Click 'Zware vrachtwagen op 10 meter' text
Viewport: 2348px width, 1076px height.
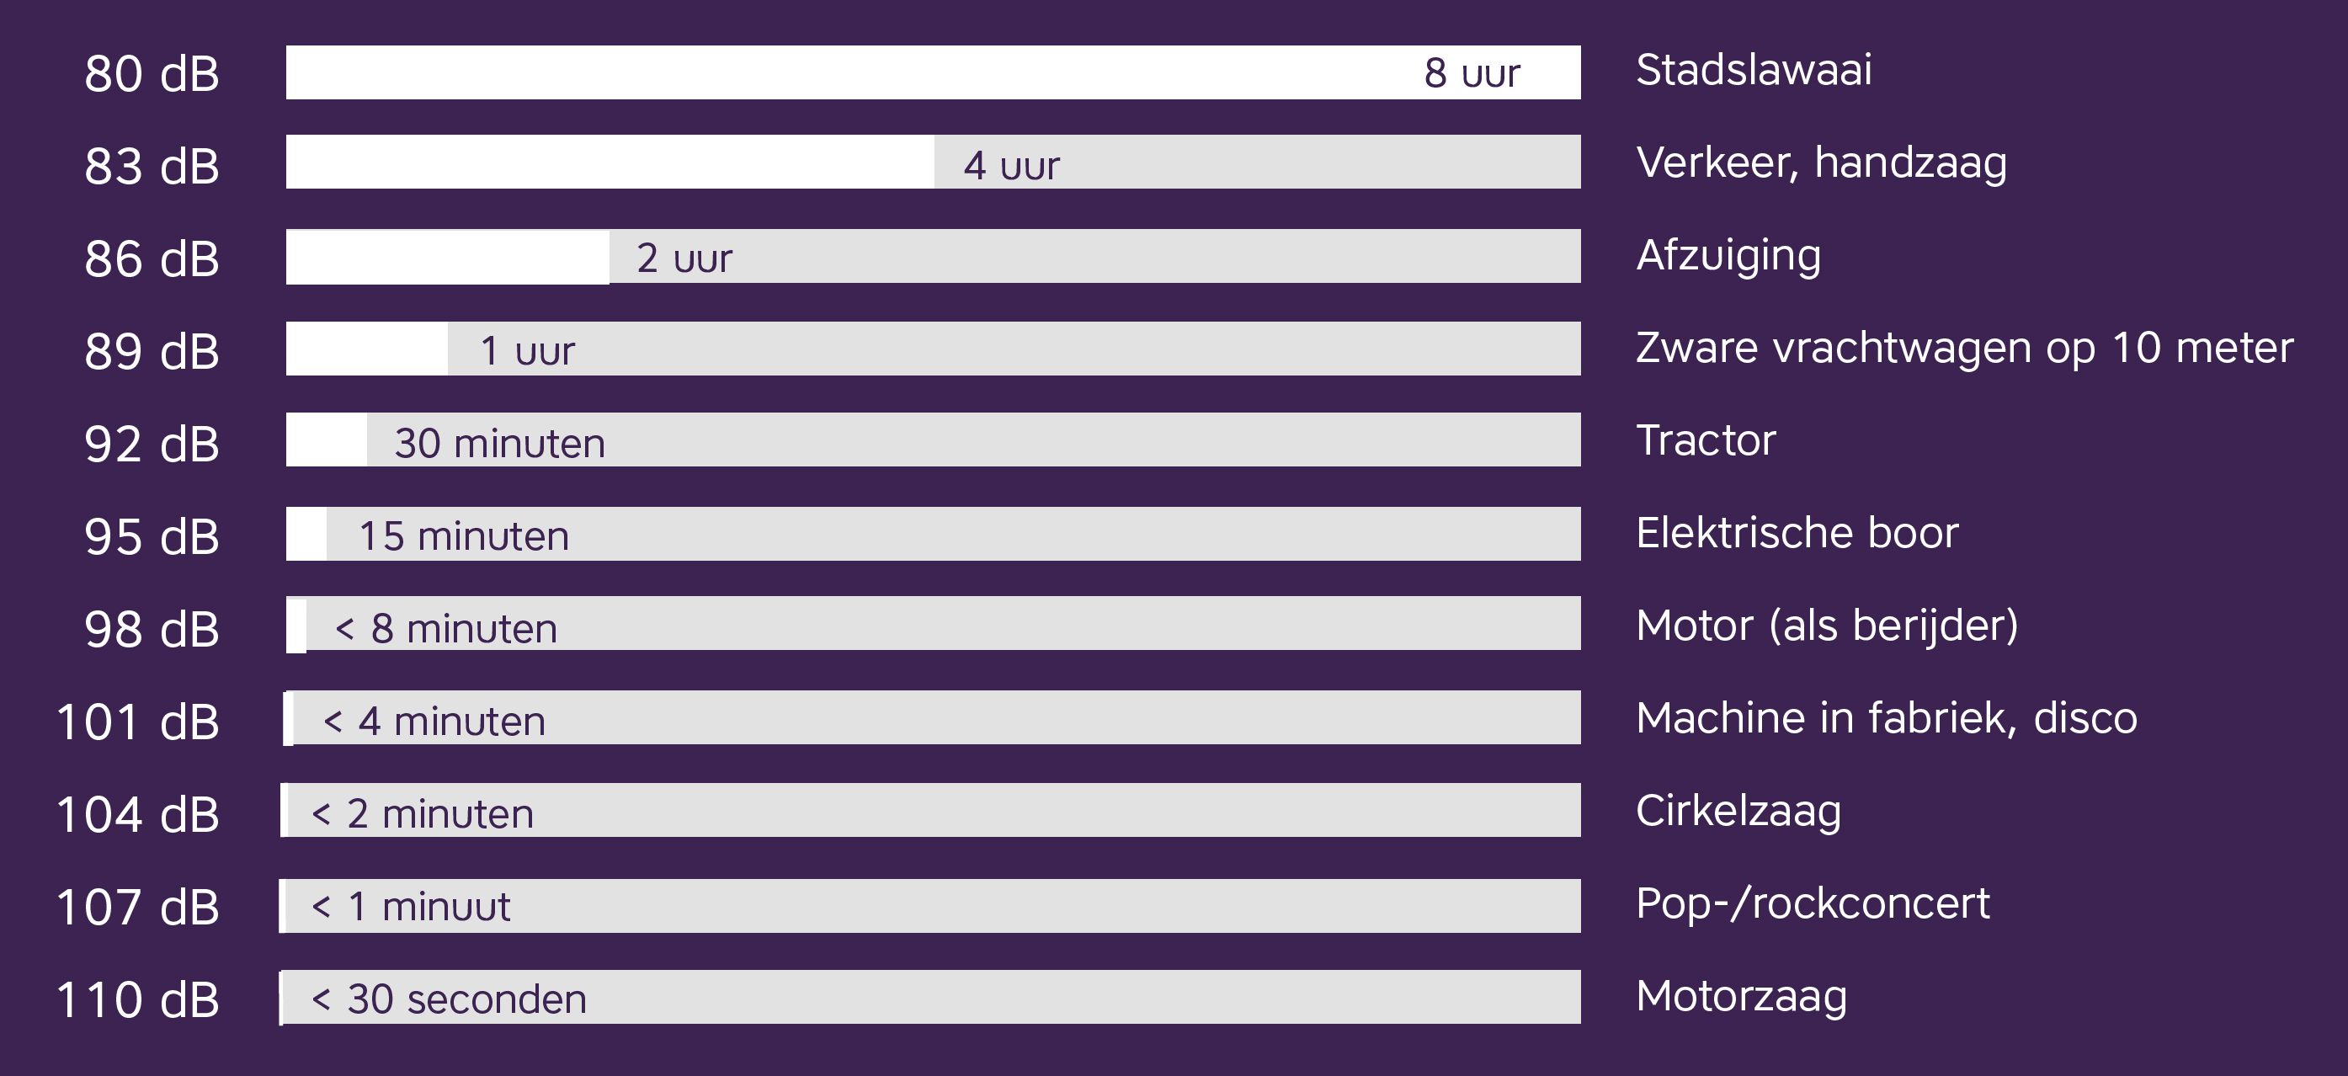pos(1963,349)
